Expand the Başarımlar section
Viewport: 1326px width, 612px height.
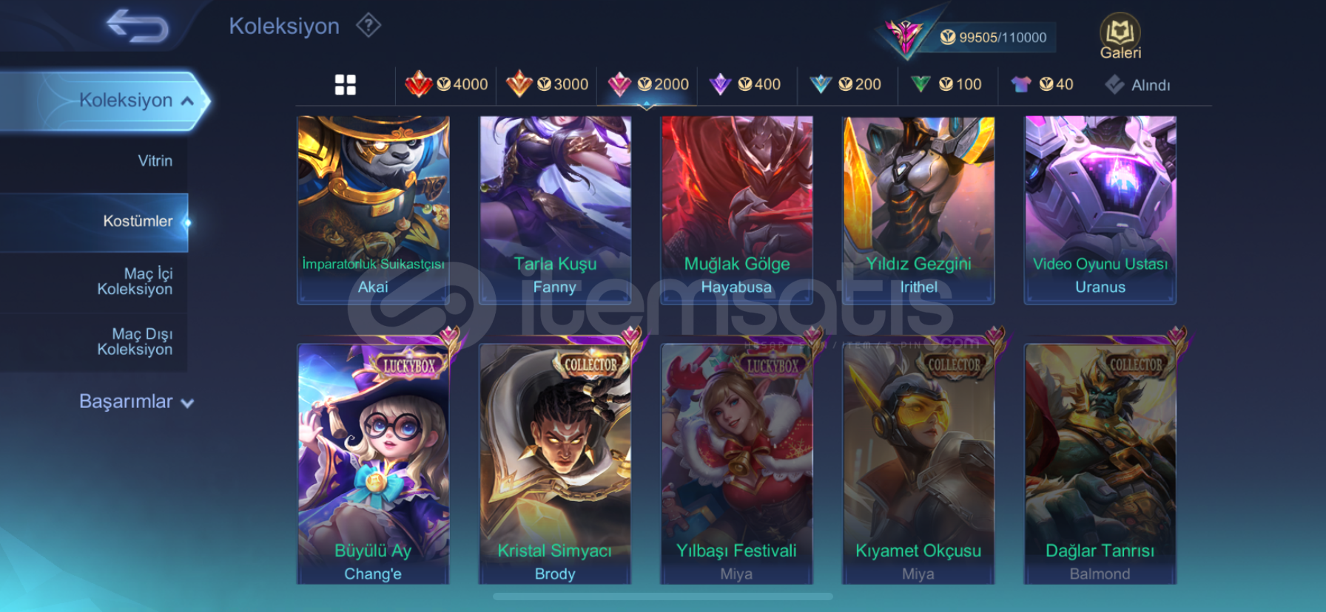(136, 401)
